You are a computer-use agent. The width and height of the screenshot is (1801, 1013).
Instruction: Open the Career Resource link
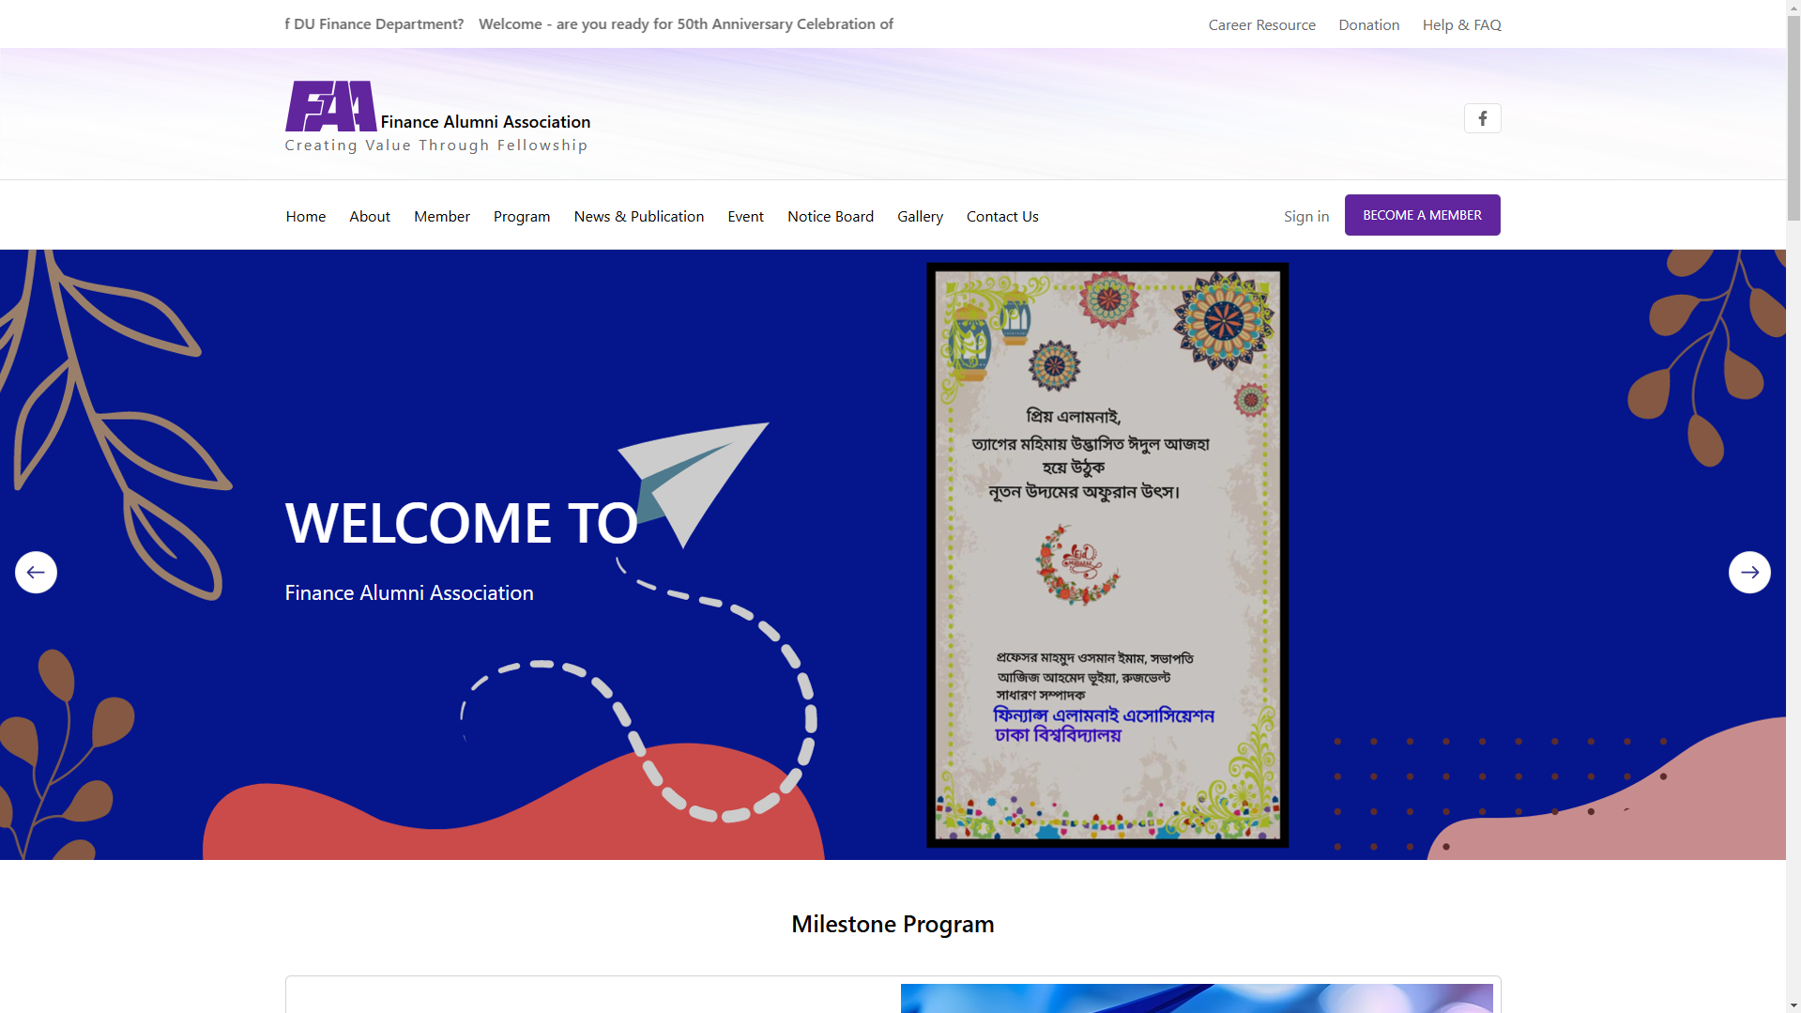click(x=1261, y=24)
